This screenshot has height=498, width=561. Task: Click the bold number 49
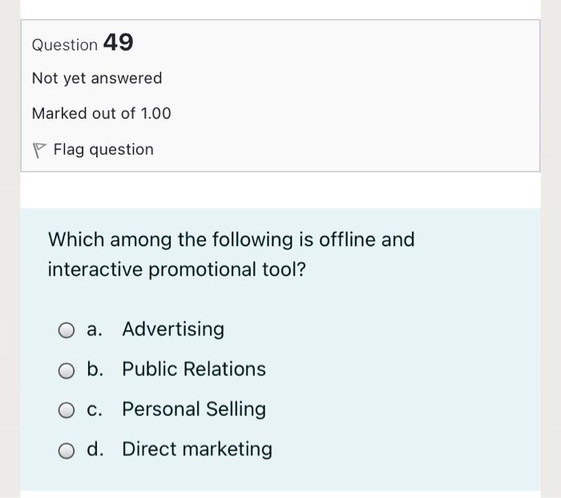click(118, 43)
